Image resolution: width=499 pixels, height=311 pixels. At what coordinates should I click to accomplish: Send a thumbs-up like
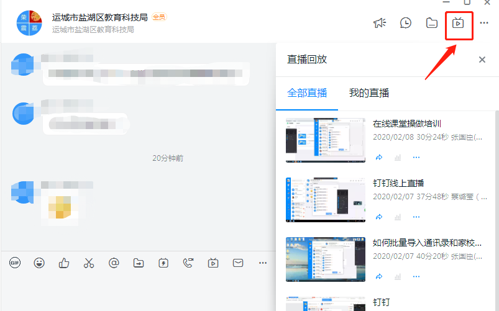pyautogui.click(x=64, y=263)
